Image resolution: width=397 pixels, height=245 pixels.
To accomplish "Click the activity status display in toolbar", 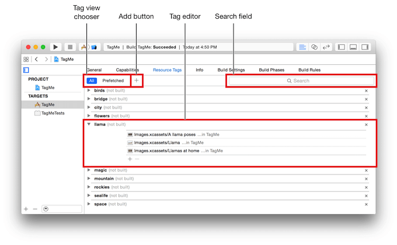I will coord(198,47).
